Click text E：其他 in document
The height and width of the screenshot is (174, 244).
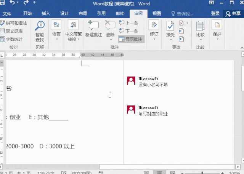[x=39, y=117]
